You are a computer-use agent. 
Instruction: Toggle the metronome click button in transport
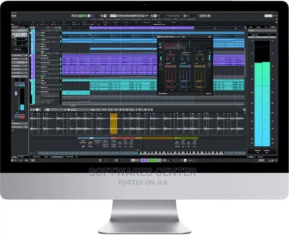click(185, 160)
